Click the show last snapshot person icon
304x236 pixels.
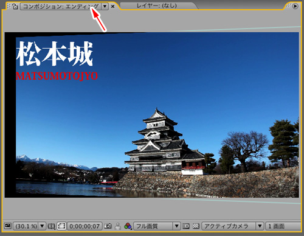click(118, 226)
